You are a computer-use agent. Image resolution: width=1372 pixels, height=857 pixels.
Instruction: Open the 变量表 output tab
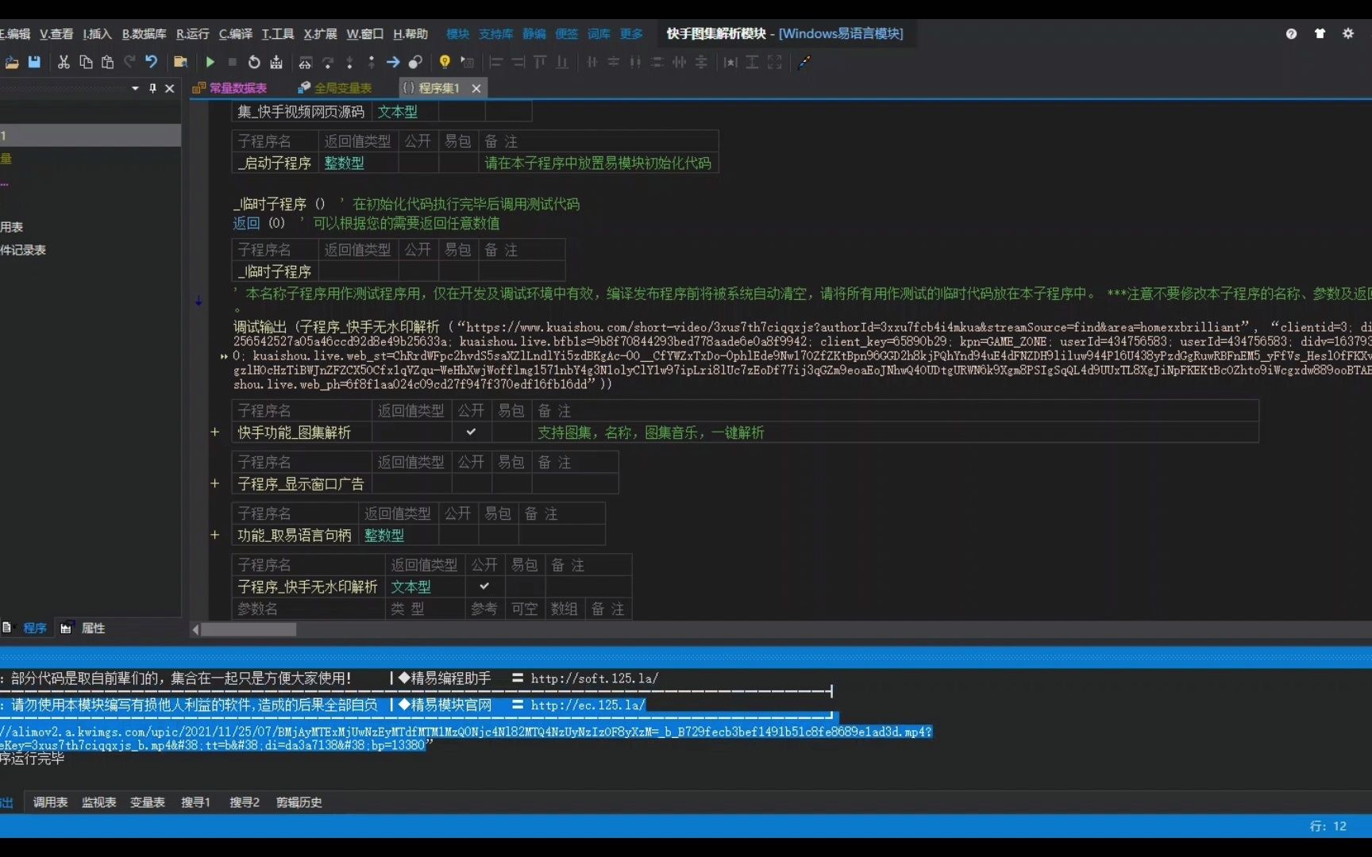pyautogui.click(x=147, y=802)
